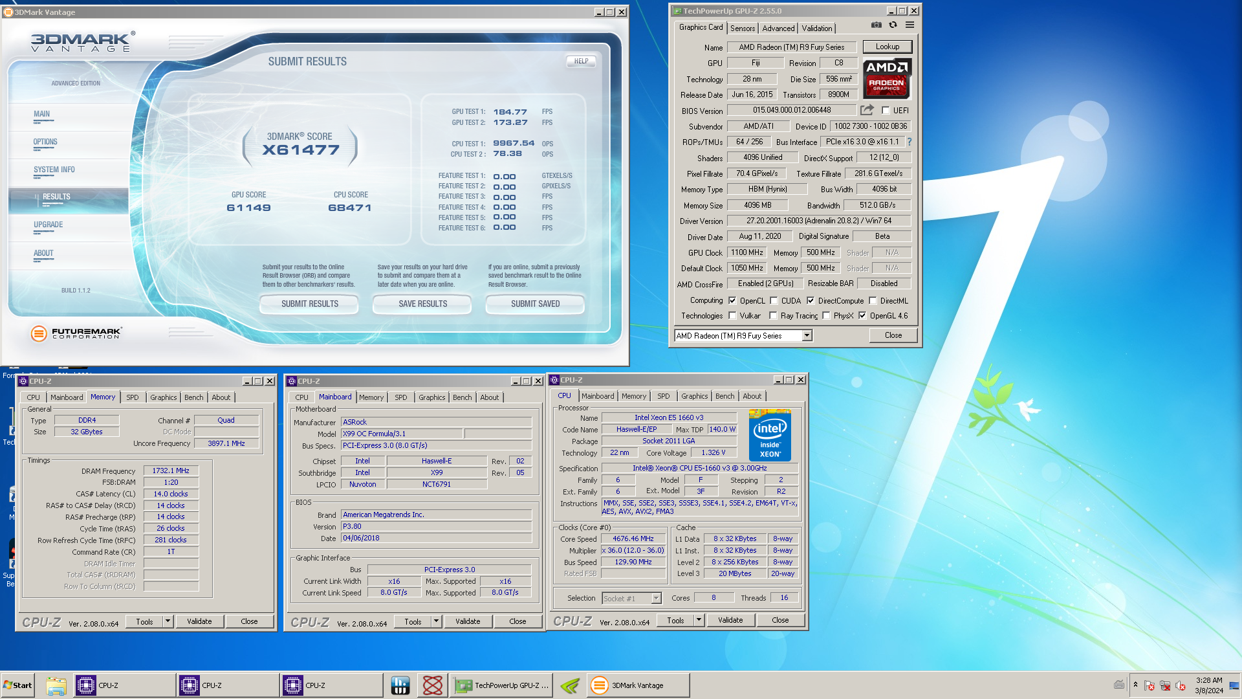The image size is (1242, 699).
Task: Click the SUBMIT SAVED button
Action: point(535,304)
